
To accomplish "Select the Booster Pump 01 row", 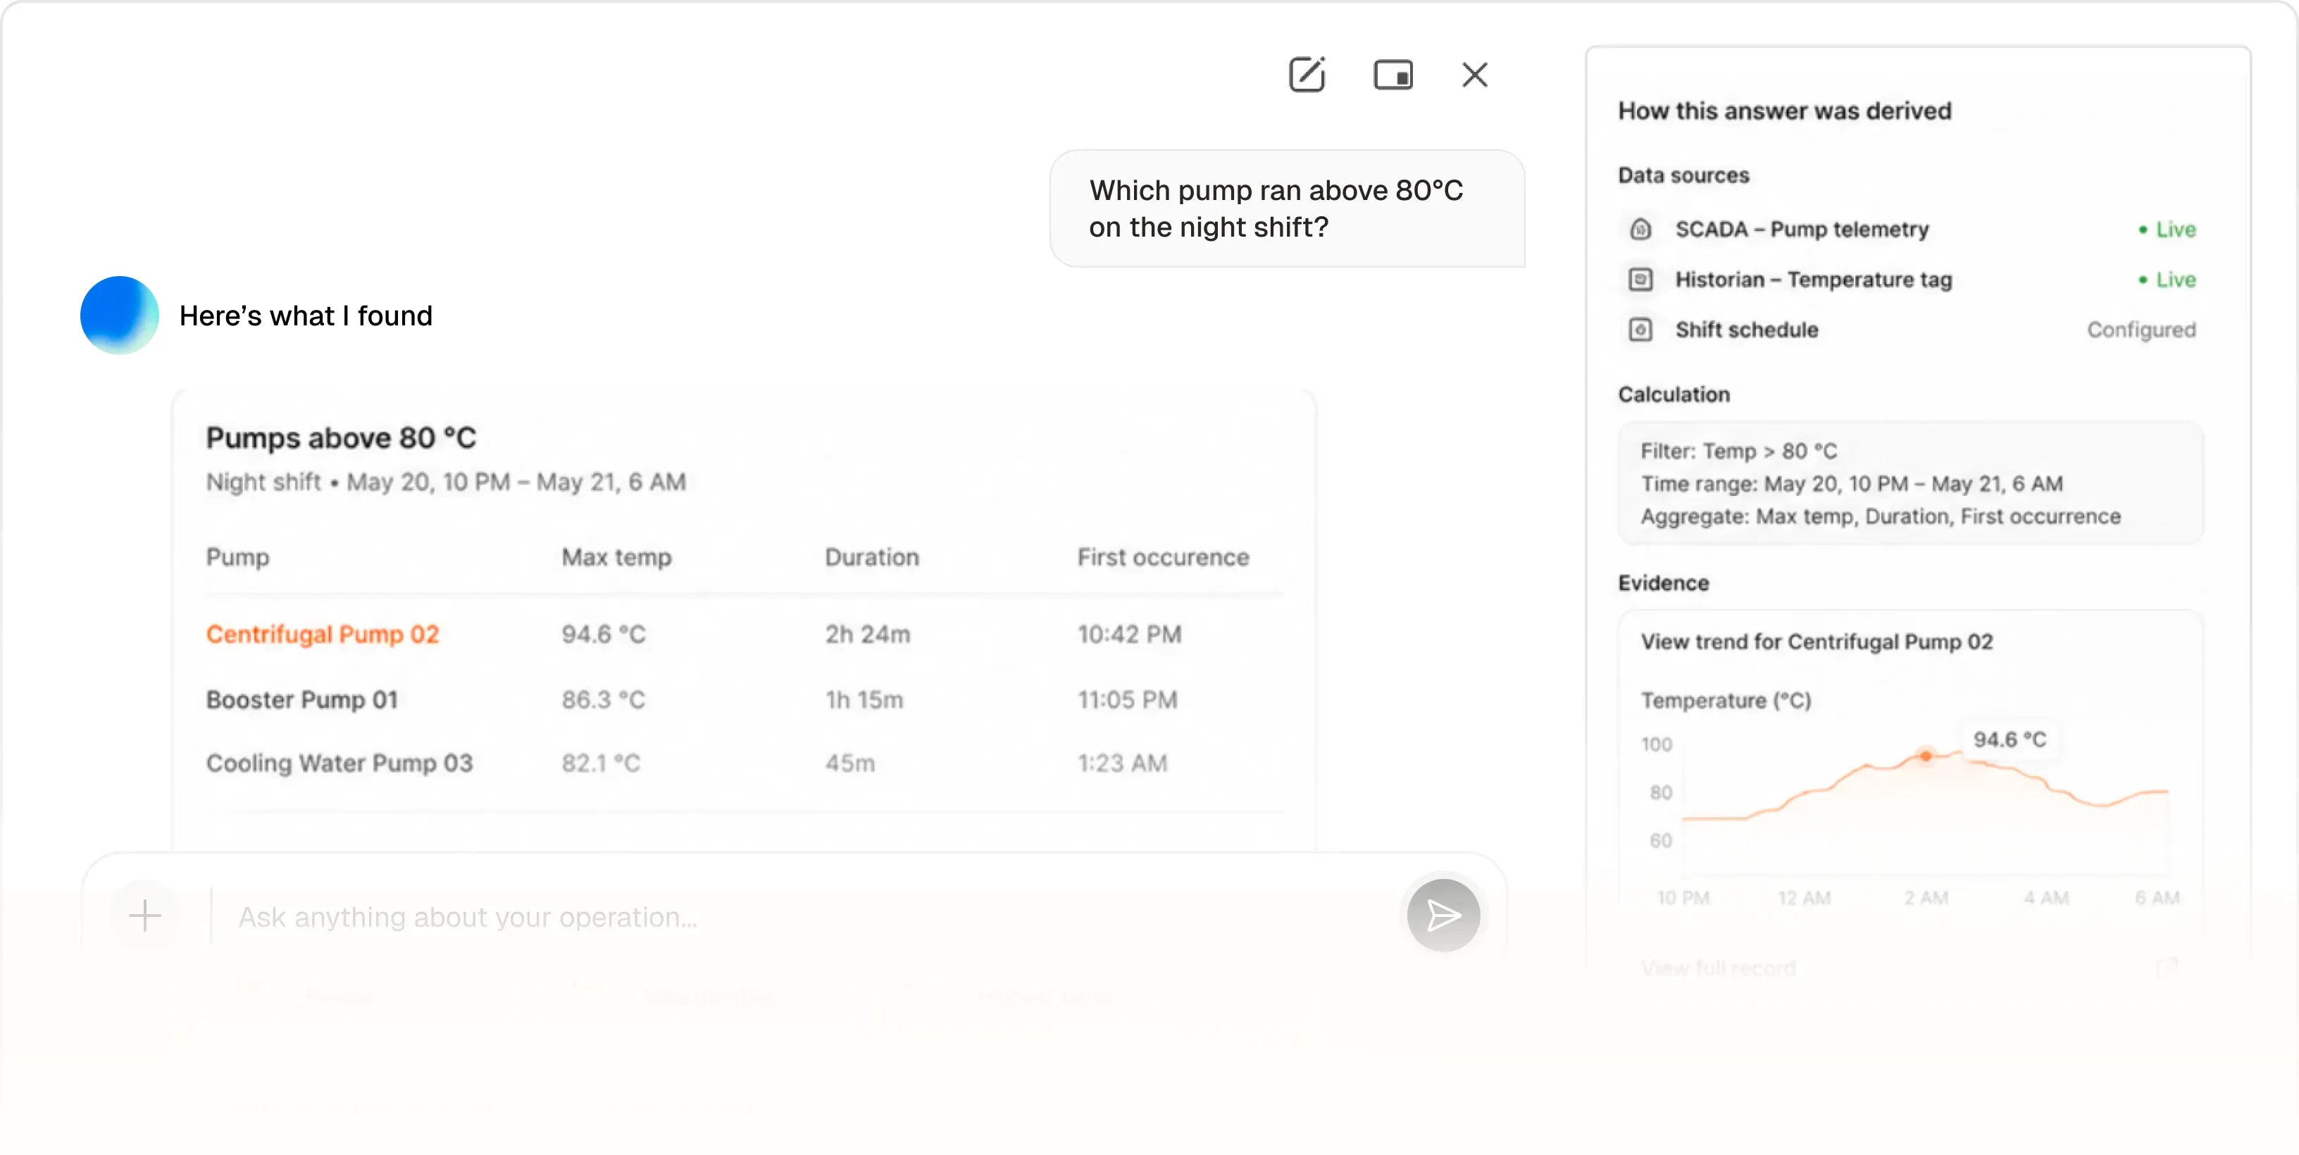I will click(744, 699).
